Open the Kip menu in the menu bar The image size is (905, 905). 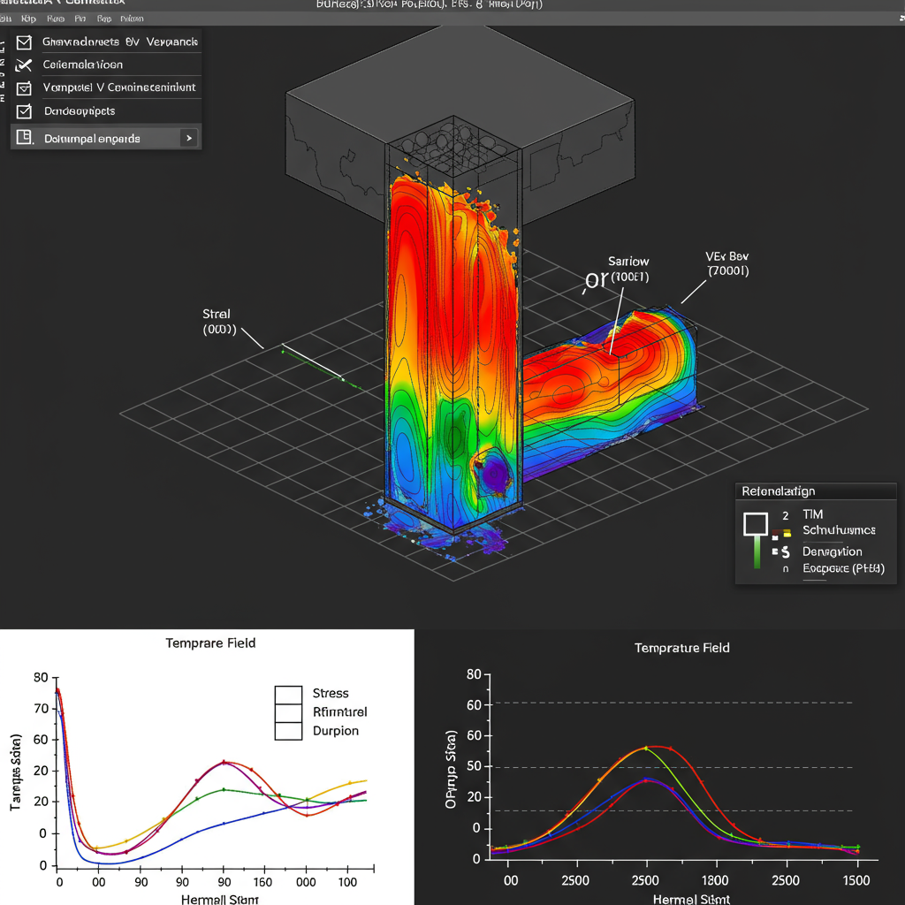point(27,18)
